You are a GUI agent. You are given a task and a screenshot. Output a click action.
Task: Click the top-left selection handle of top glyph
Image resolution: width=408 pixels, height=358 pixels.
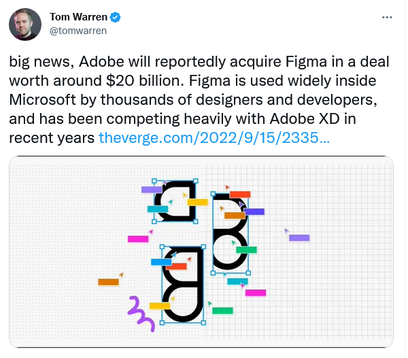tap(154, 180)
